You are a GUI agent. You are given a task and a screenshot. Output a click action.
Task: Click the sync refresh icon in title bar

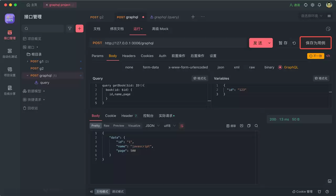(x=306, y=5)
